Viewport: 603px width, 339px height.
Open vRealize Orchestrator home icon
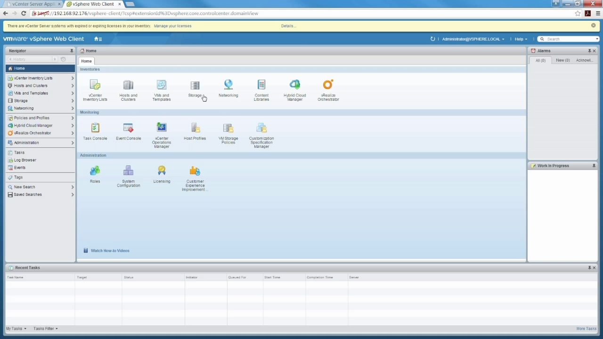328,85
